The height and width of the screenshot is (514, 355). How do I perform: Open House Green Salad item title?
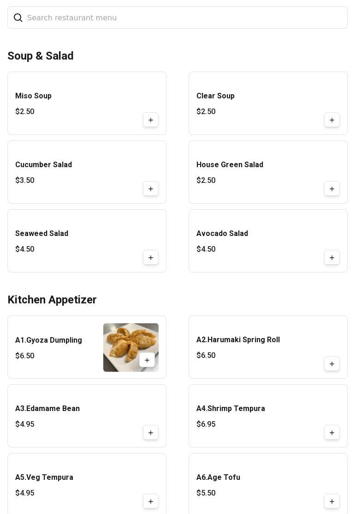[x=230, y=165]
